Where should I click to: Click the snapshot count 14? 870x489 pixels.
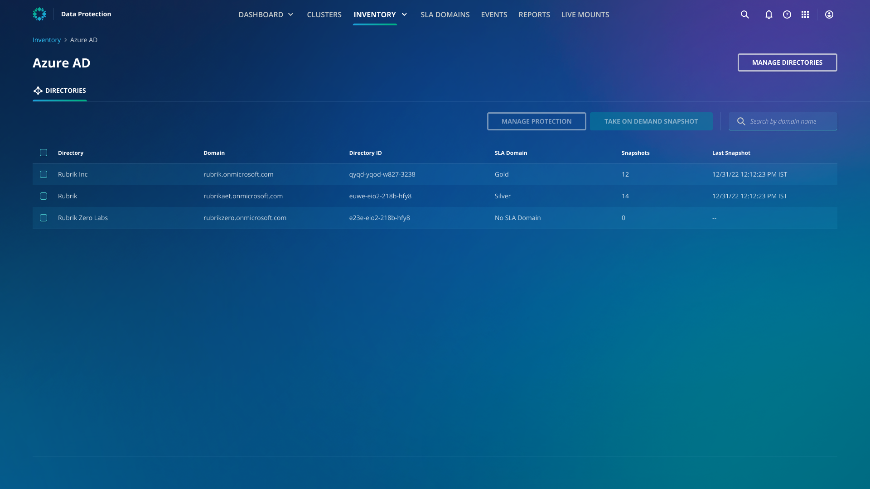[625, 196]
